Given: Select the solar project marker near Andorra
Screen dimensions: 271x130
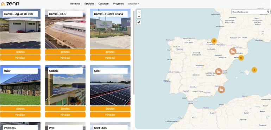Looking at the screenshot, I should (x=233, y=51).
